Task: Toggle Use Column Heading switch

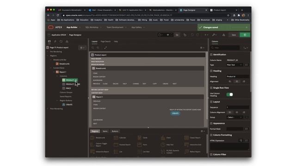Action: (x=229, y=95)
